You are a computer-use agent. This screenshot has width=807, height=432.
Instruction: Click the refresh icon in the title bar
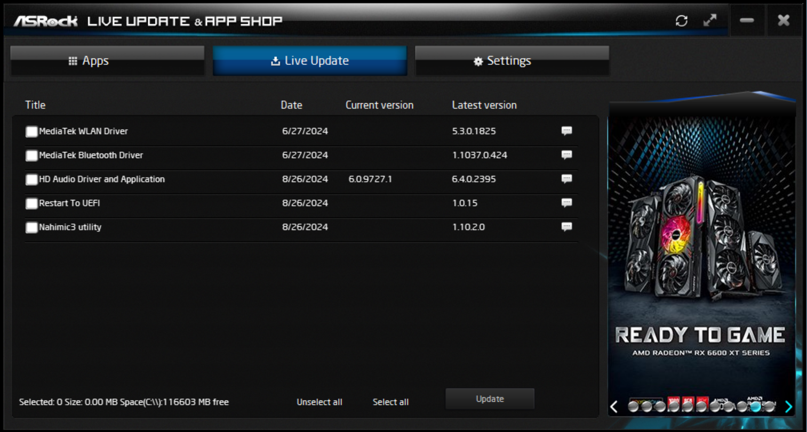click(x=682, y=20)
